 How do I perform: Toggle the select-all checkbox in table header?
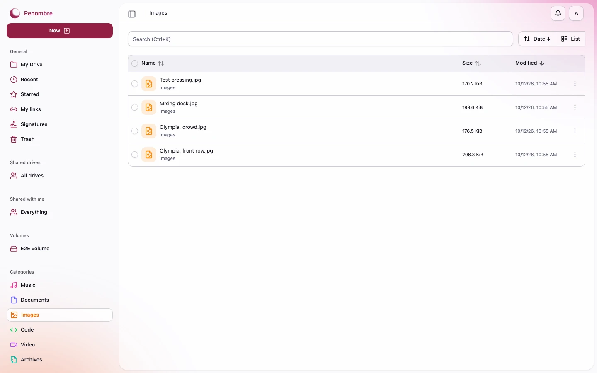point(135,63)
